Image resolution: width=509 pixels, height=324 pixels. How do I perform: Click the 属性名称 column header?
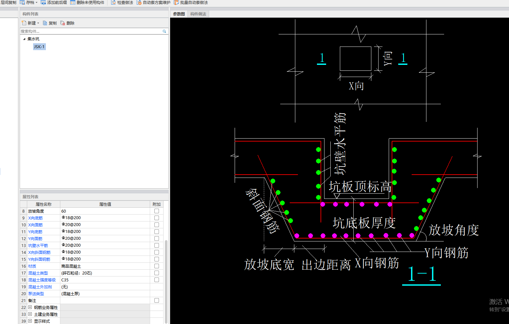pos(44,204)
